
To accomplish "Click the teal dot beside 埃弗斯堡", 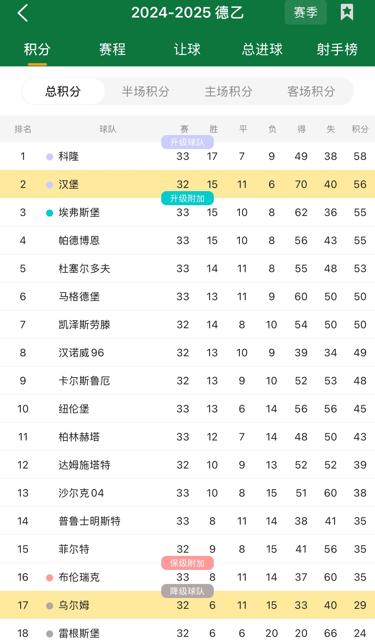I will pyautogui.click(x=50, y=213).
